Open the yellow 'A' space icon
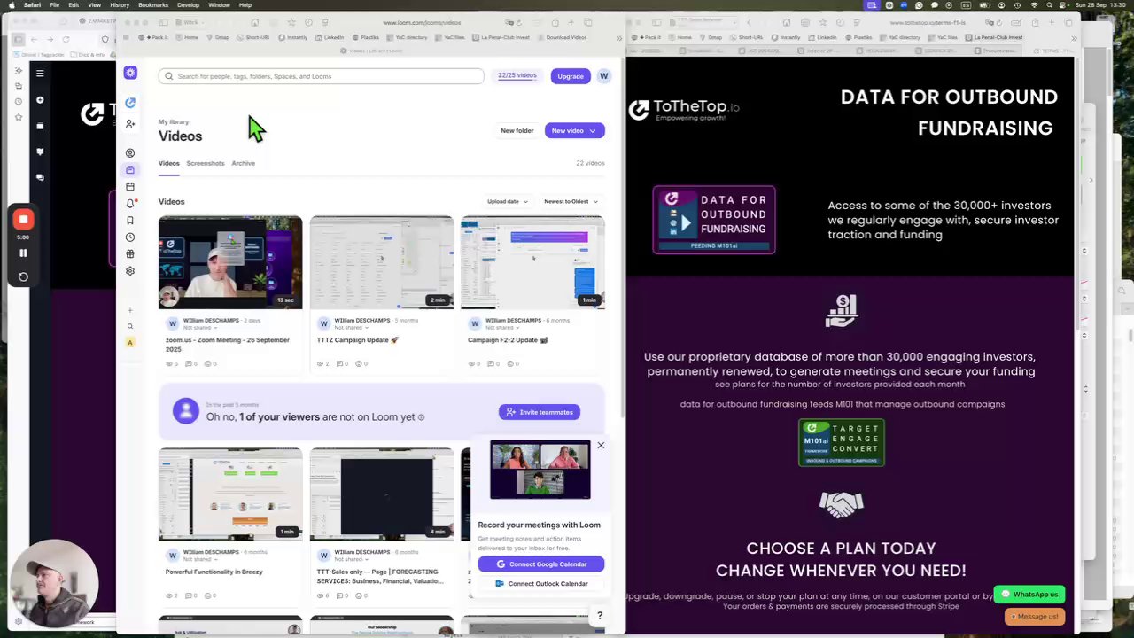 (130, 342)
